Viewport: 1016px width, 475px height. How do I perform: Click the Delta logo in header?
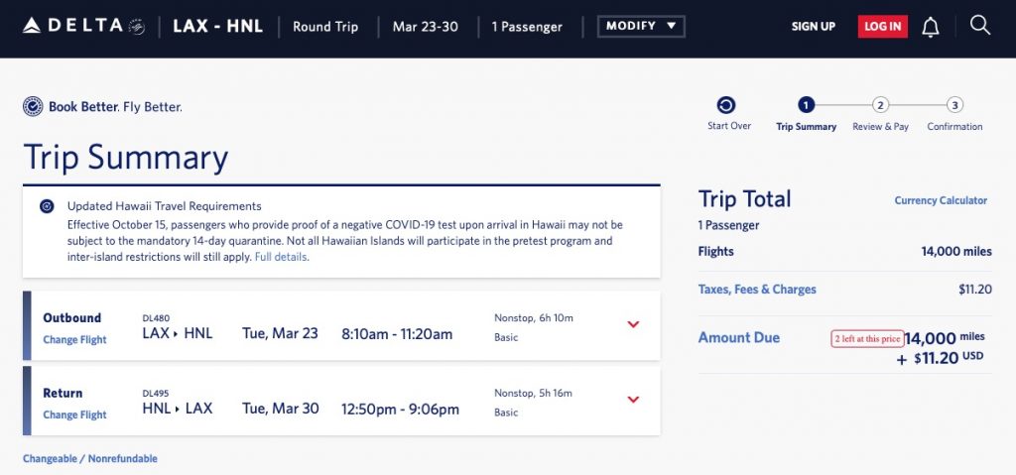click(83, 27)
